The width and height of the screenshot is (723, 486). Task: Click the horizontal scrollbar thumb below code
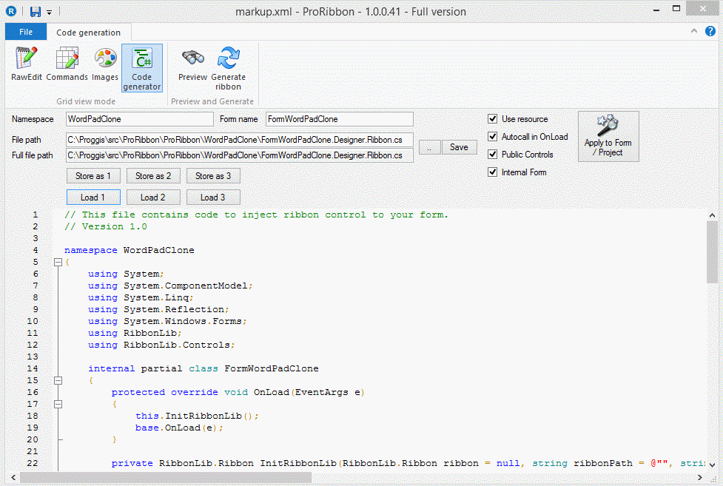166,478
